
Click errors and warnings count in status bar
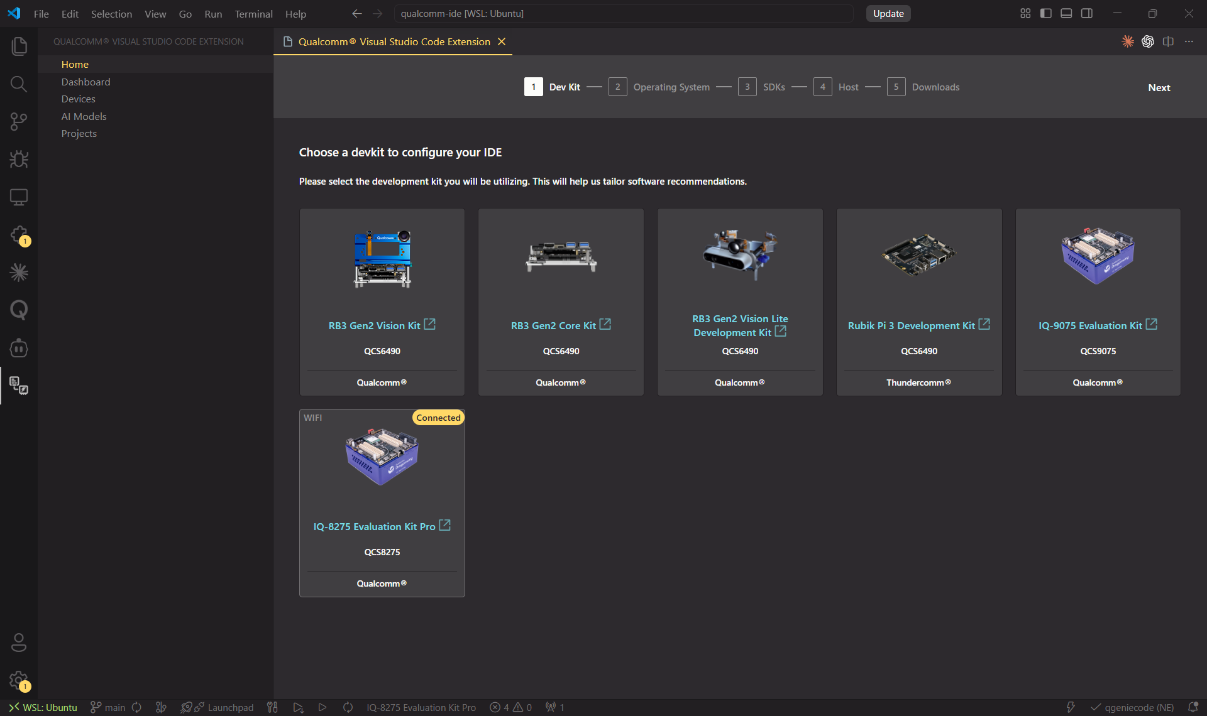point(511,707)
